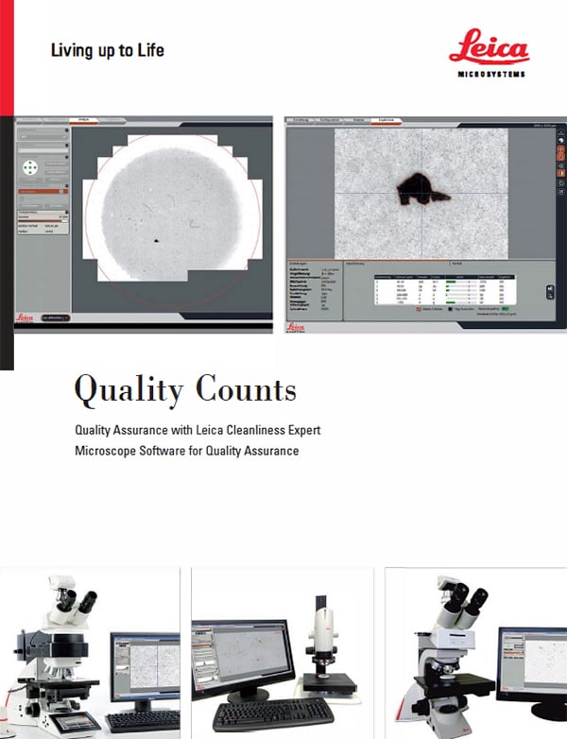Open the dropdown field at top of filter-scan side panel

[x=43, y=137]
